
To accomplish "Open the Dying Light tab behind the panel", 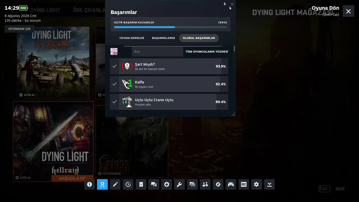I will click(45, 10).
